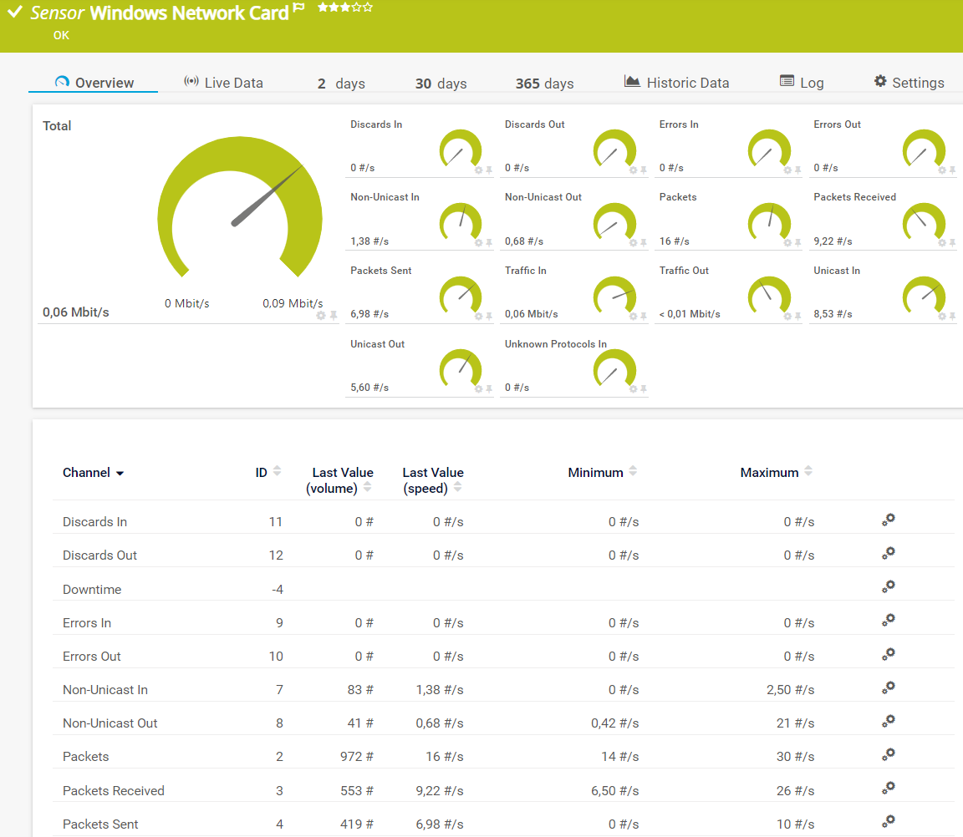Open settings gear for Discards In row

[889, 520]
